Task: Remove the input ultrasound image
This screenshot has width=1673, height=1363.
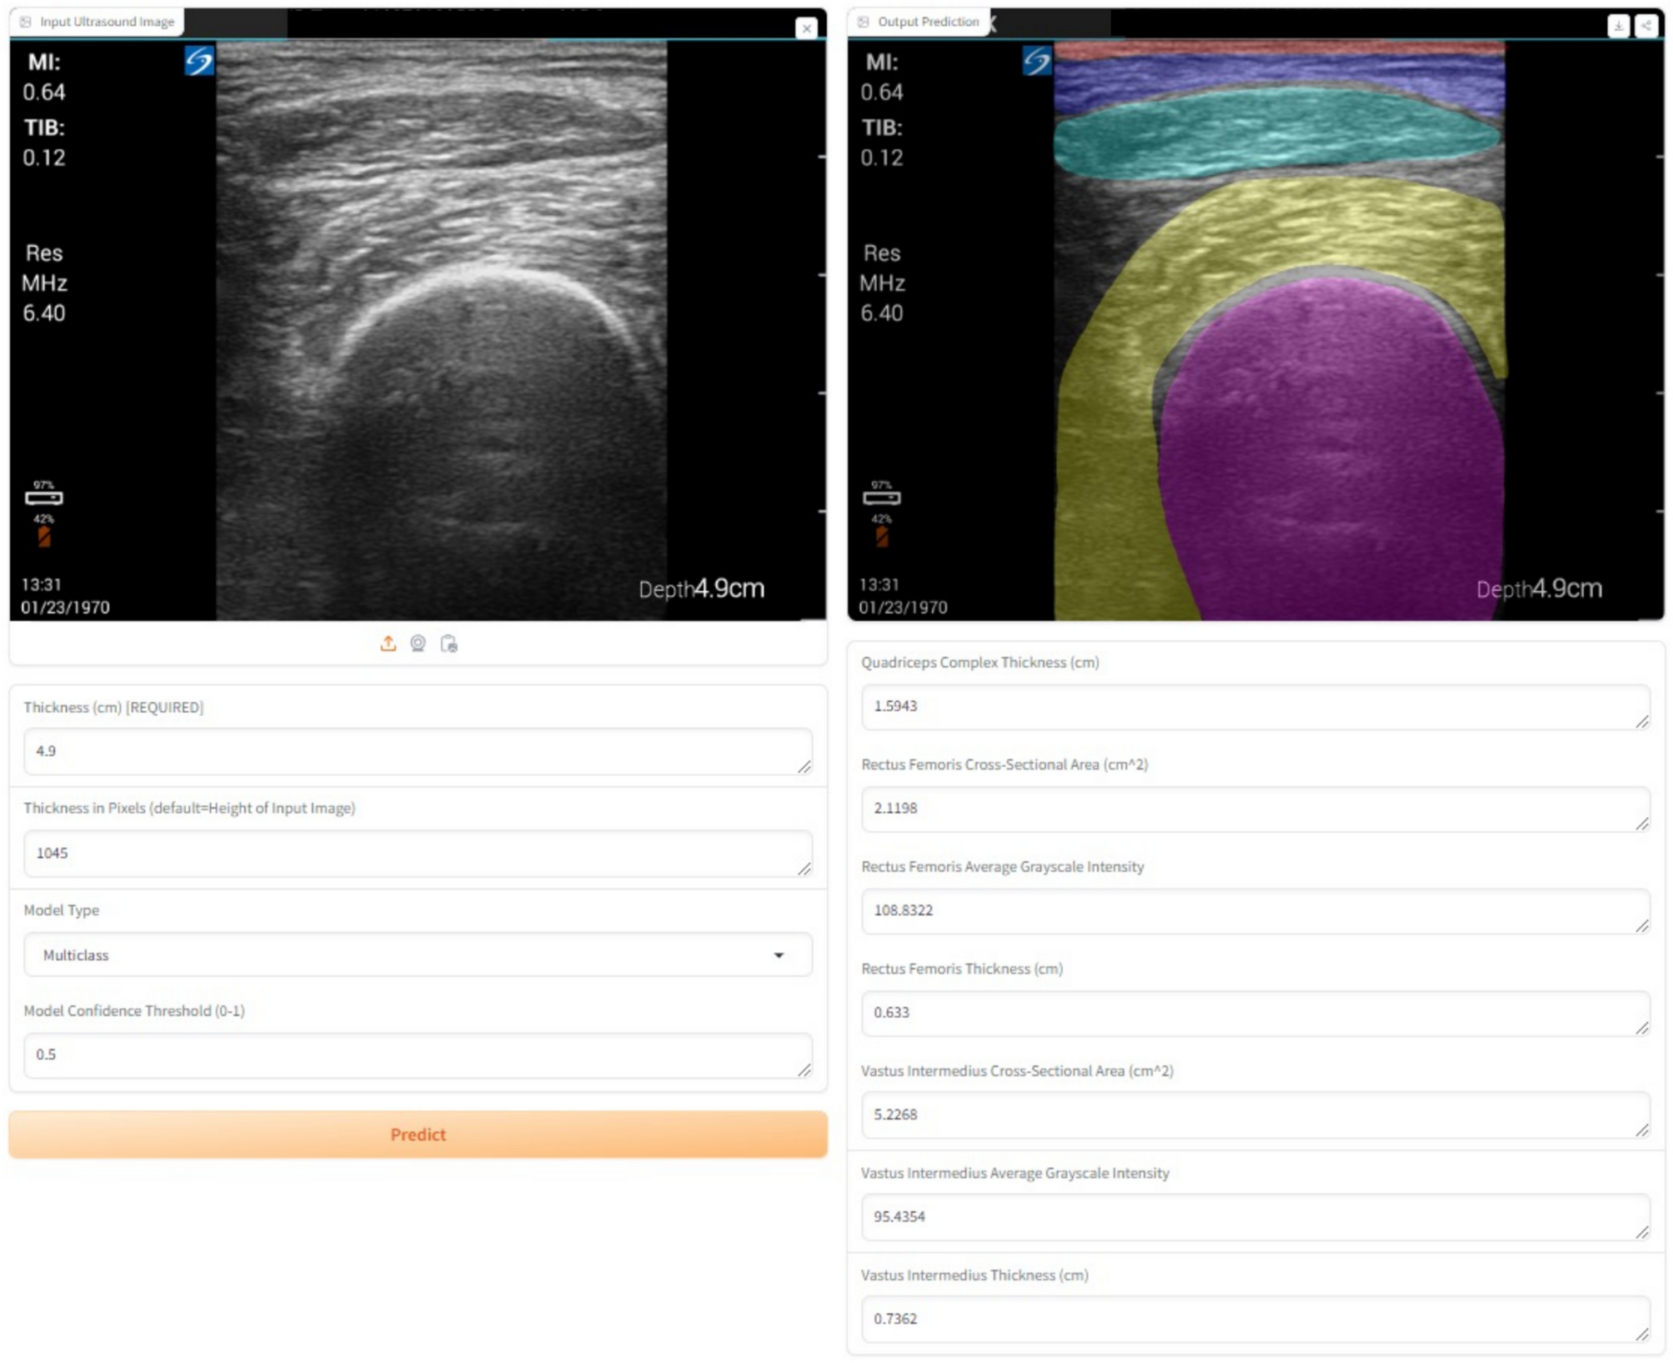Action: [806, 28]
